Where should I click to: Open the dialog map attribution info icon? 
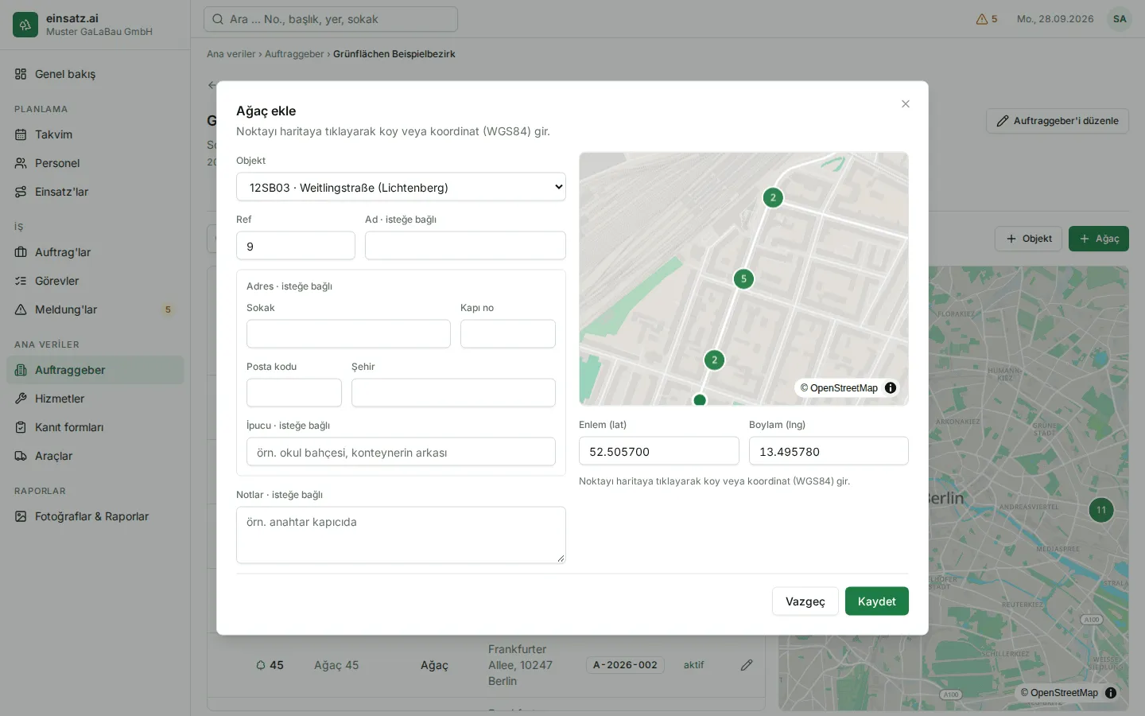(891, 388)
